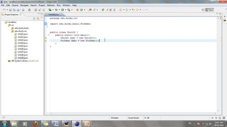227x127 pixels.
Task: Click the warning marker beside ForDemo line
Action: tap(46, 41)
